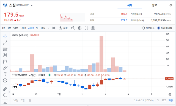Click the 170.00 price axis label
This screenshot has width=176, height=106.
pyautogui.click(x=169, y=87)
